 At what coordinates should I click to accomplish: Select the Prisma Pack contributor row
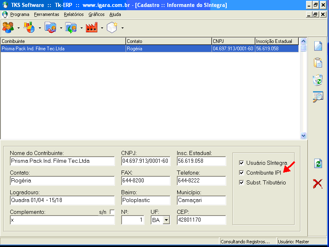point(61,48)
